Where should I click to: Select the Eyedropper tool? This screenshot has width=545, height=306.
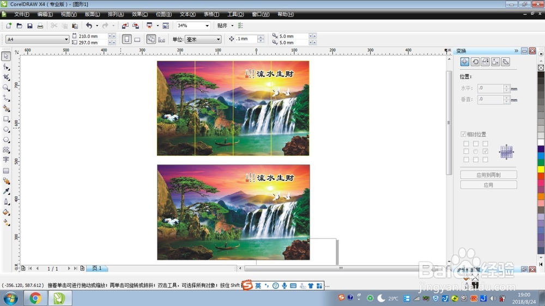6,191
